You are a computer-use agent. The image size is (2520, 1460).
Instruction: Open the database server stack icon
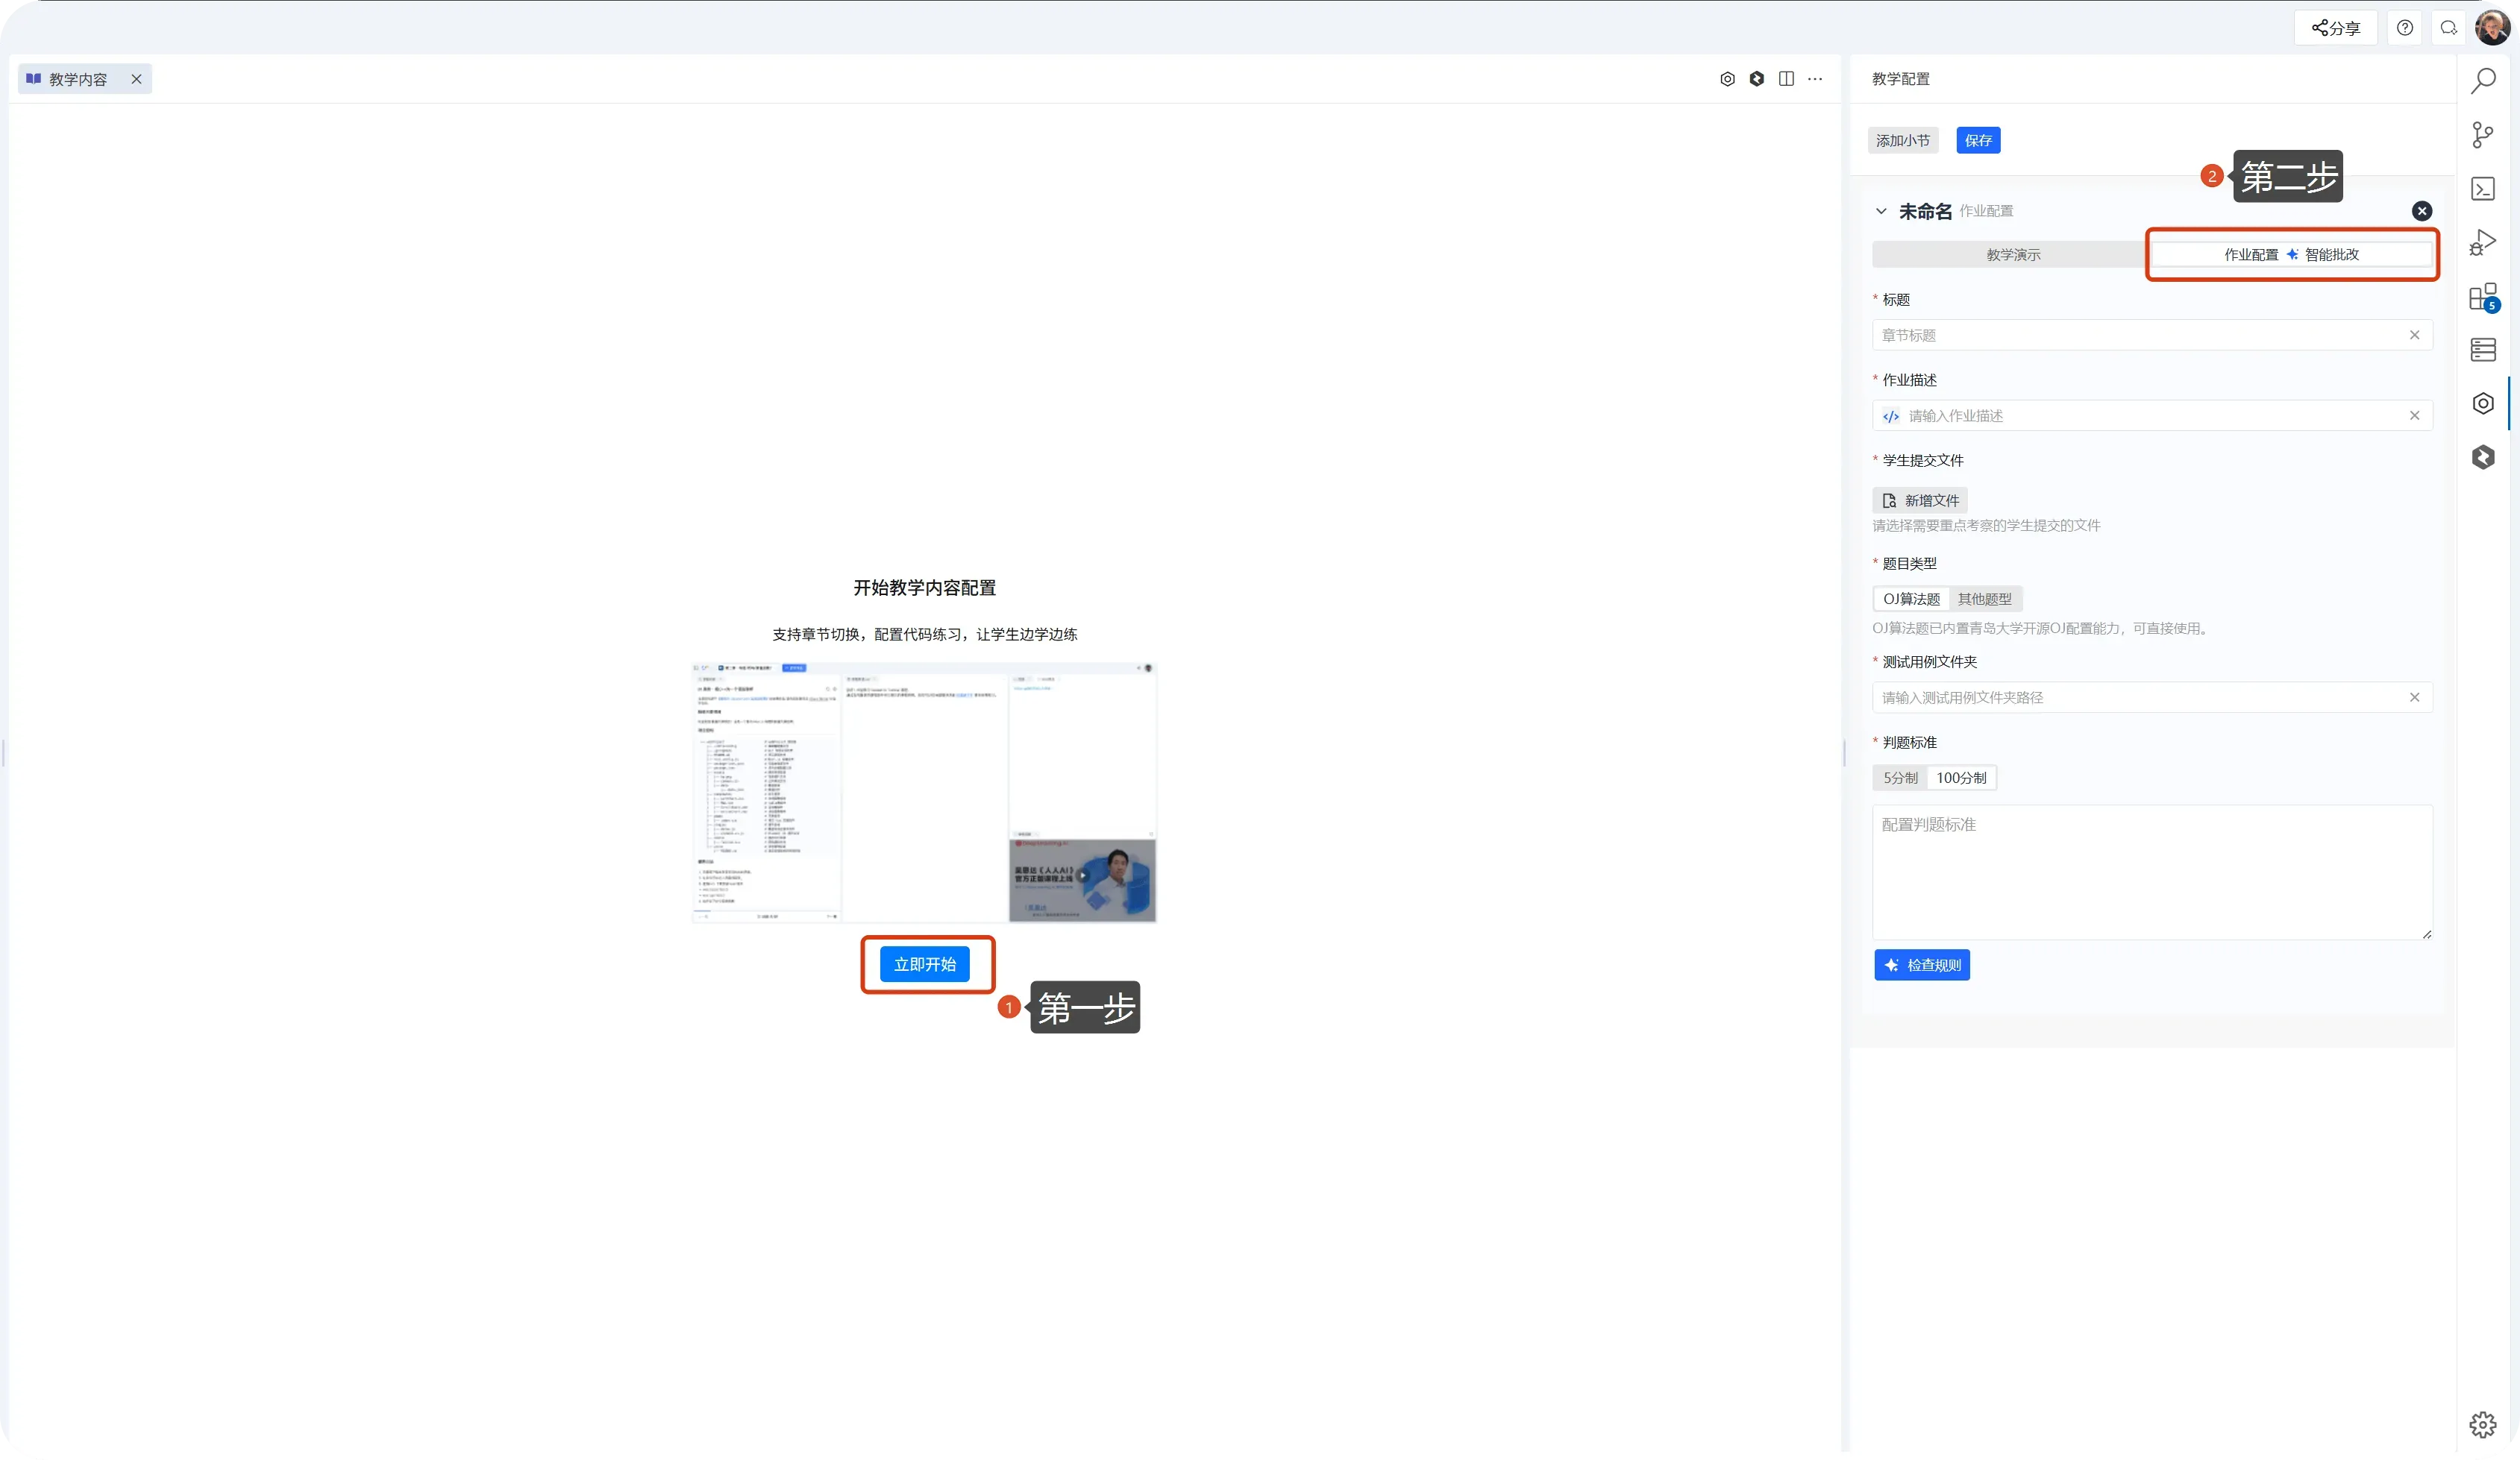(x=2483, y=350)
